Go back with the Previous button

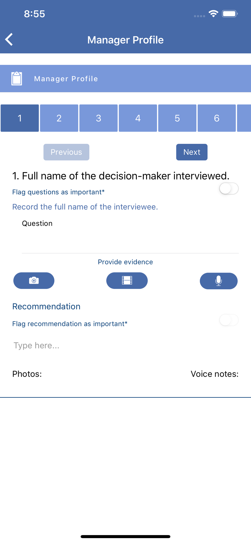point(66,152)
